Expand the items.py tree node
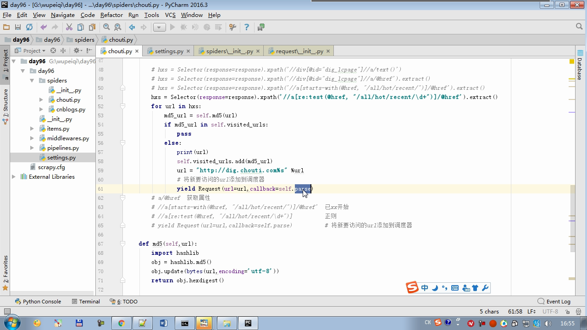587x330 pixels. (x=32, y=129)
